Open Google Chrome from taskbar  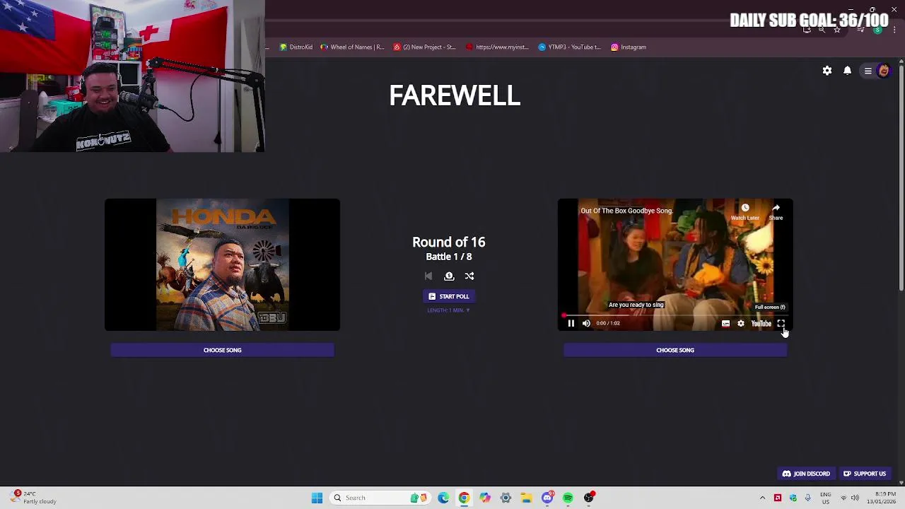coord(464,498)
